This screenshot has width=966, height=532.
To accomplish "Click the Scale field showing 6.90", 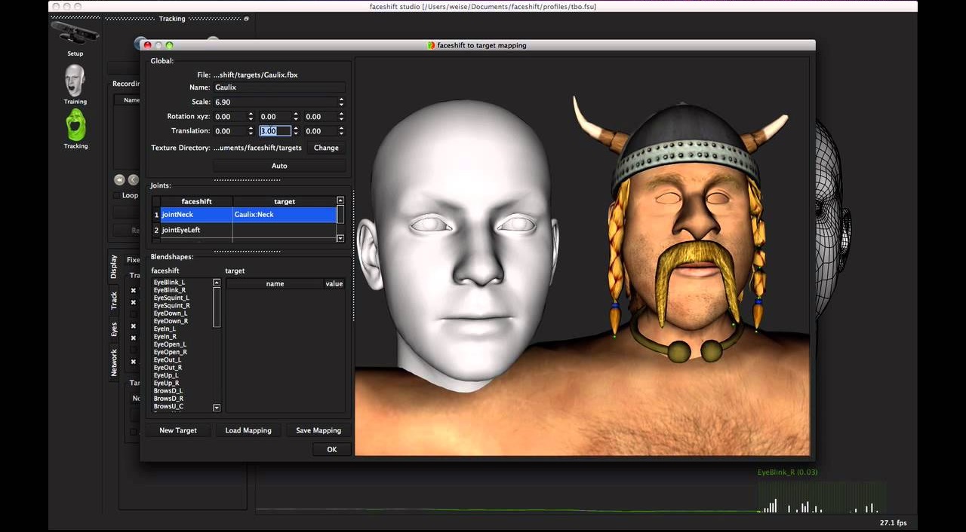I will 275,102.
